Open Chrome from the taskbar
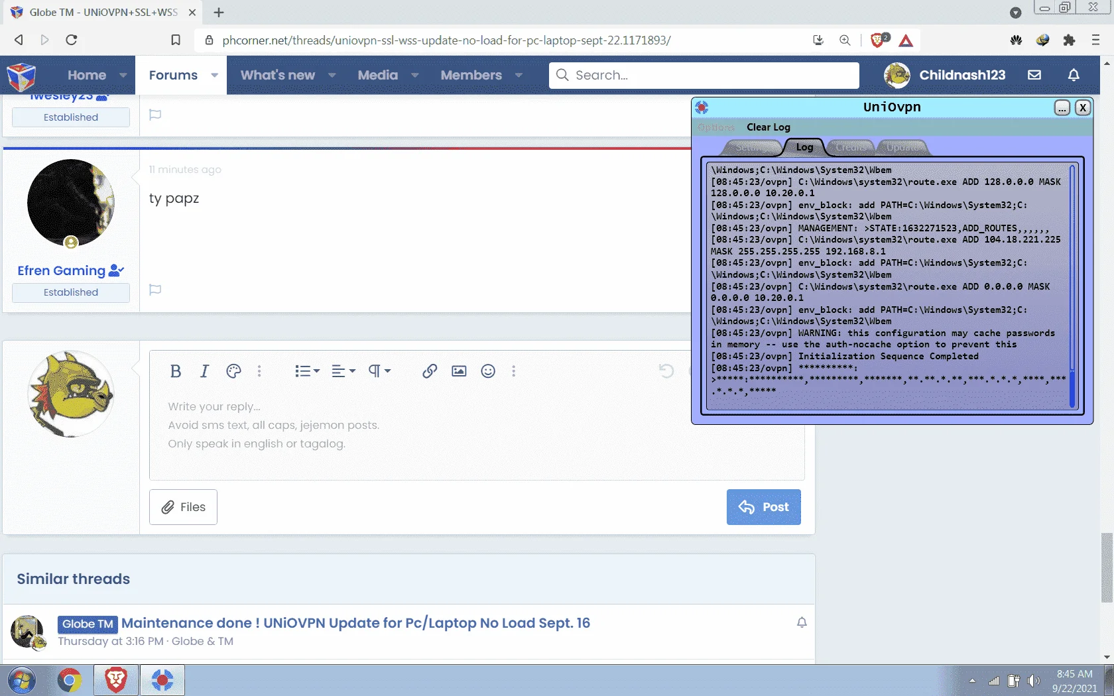The height and width of the screenshot is (696, 1114). [x=69, y=680]
